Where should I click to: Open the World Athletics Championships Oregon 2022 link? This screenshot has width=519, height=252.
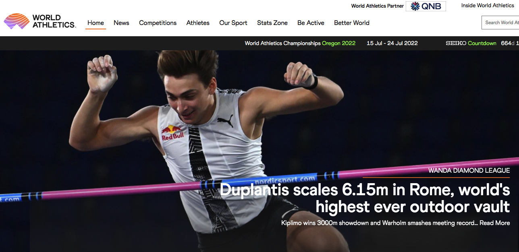[x=300, y=43]
